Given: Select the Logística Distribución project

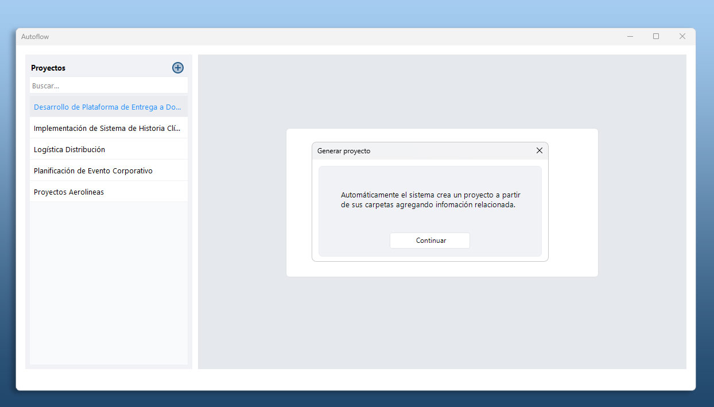Looking at the screenshot, I should [x=108, y=149].
